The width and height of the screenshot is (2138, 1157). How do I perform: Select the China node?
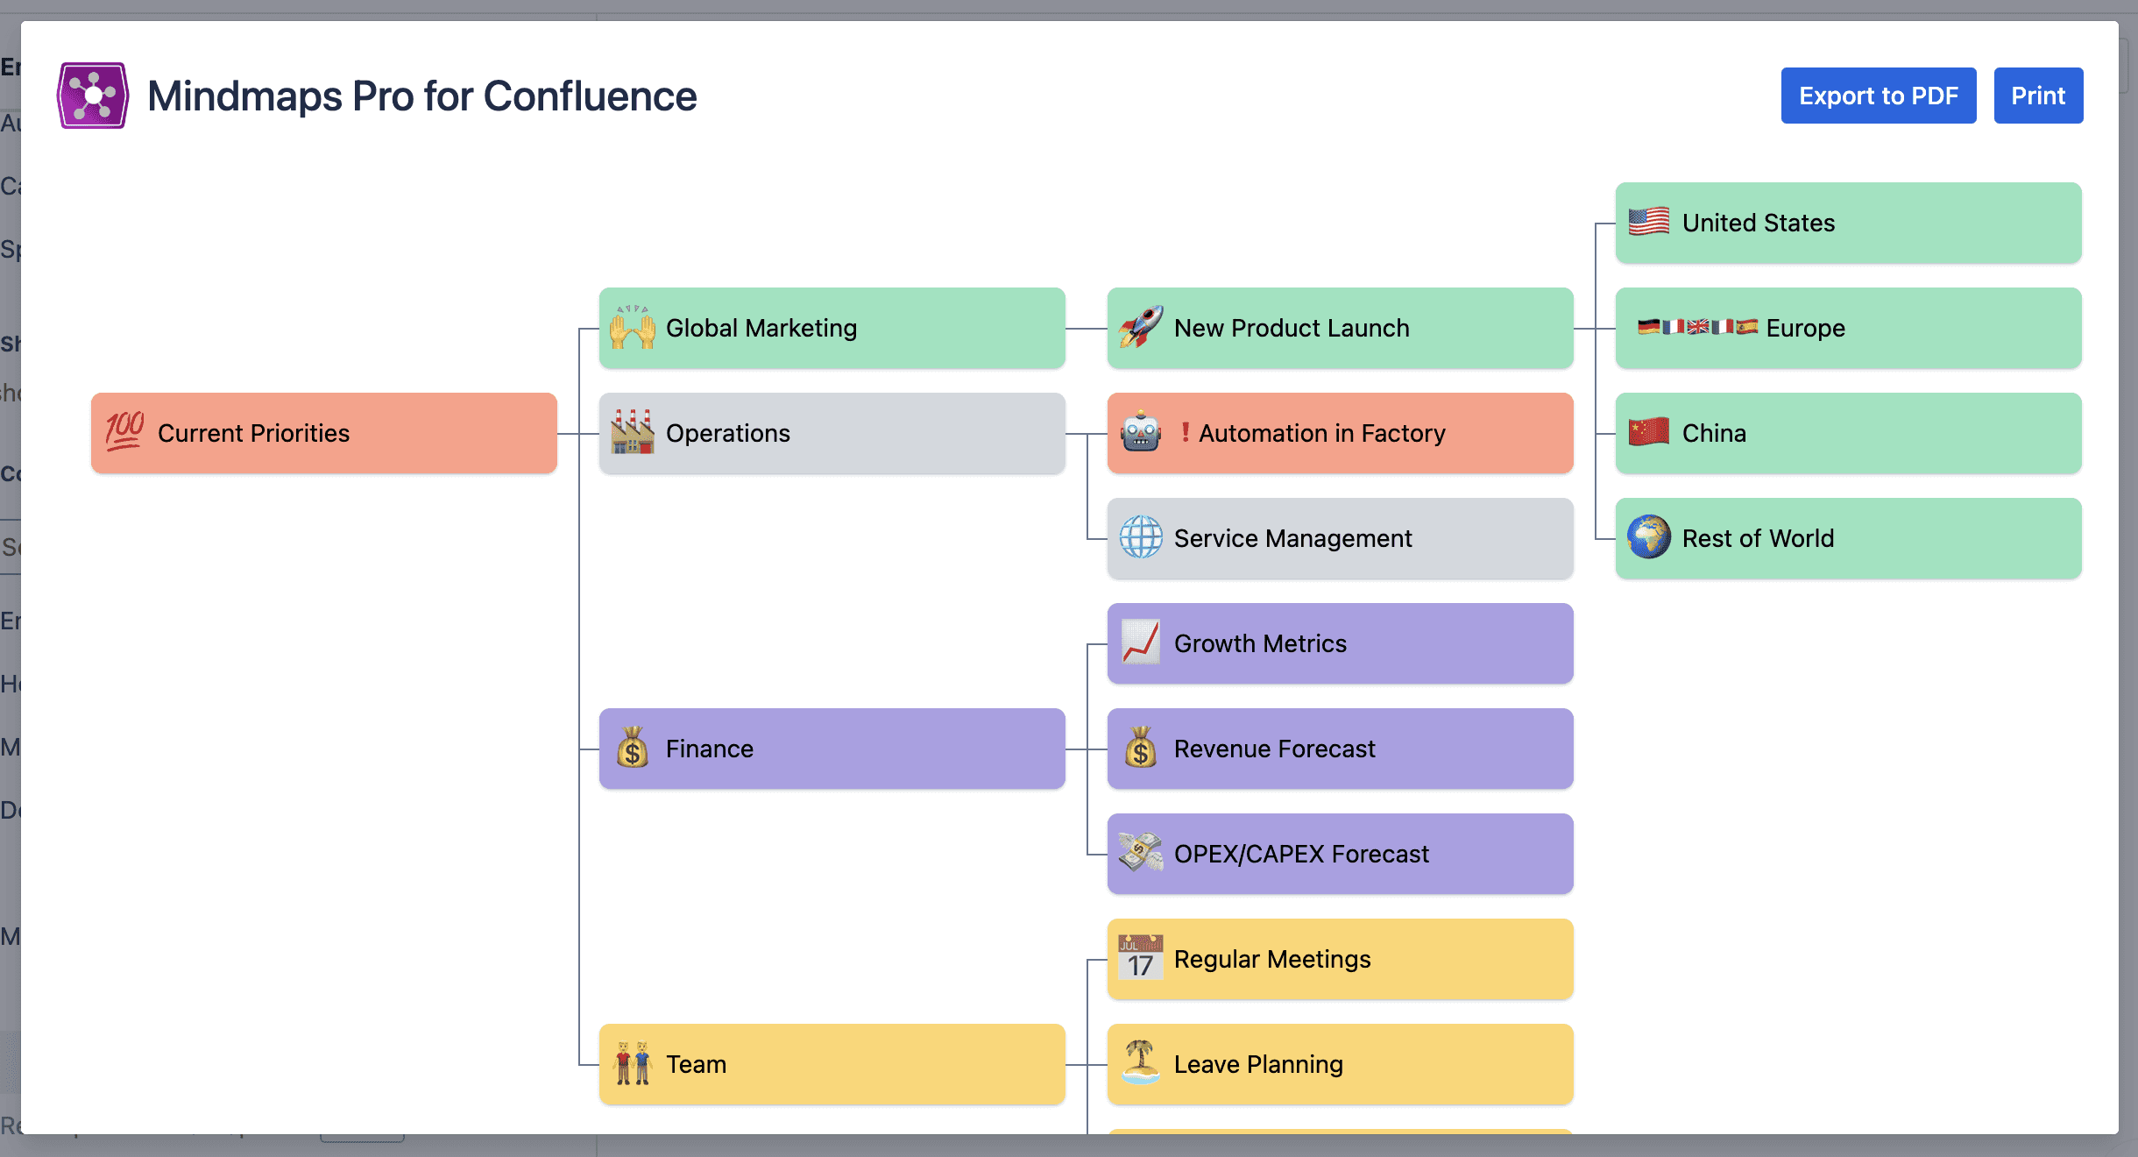[1849, 433]
